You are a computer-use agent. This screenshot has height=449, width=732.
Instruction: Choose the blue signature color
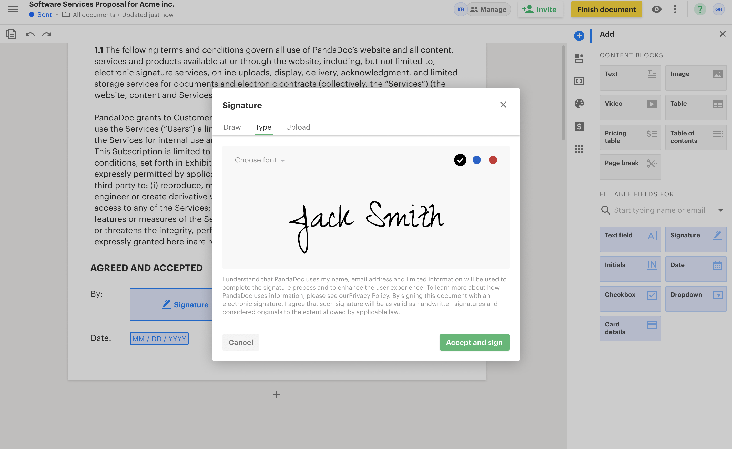pyautogui.click(x=476, y=160)
